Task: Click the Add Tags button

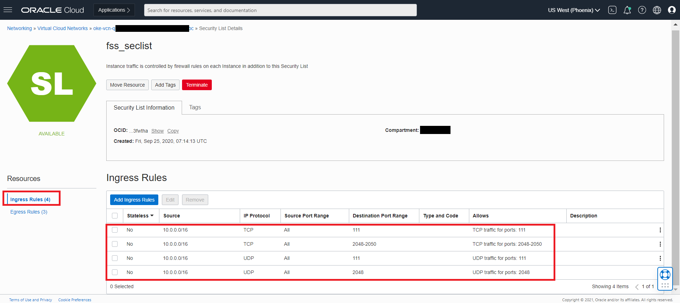Action: [x=165, y=85]
